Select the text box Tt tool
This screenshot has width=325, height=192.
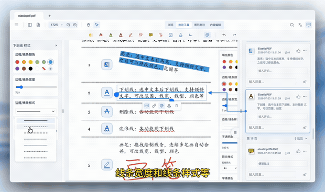[x=160, y=35]
